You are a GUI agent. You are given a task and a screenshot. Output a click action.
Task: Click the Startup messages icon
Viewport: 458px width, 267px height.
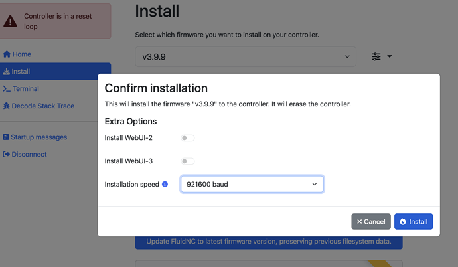[x=7, y=137]
